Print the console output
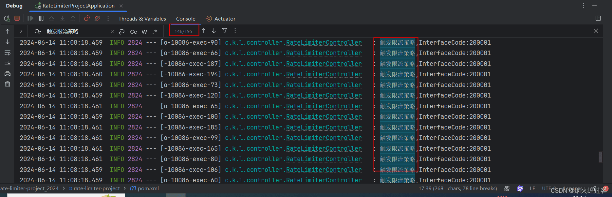 pos(8,74)
